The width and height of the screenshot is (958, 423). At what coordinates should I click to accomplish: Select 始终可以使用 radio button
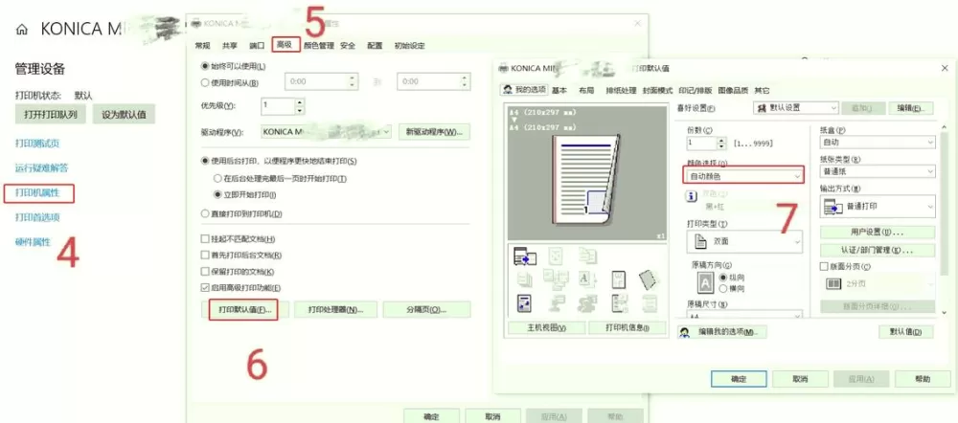coord(205,65)
